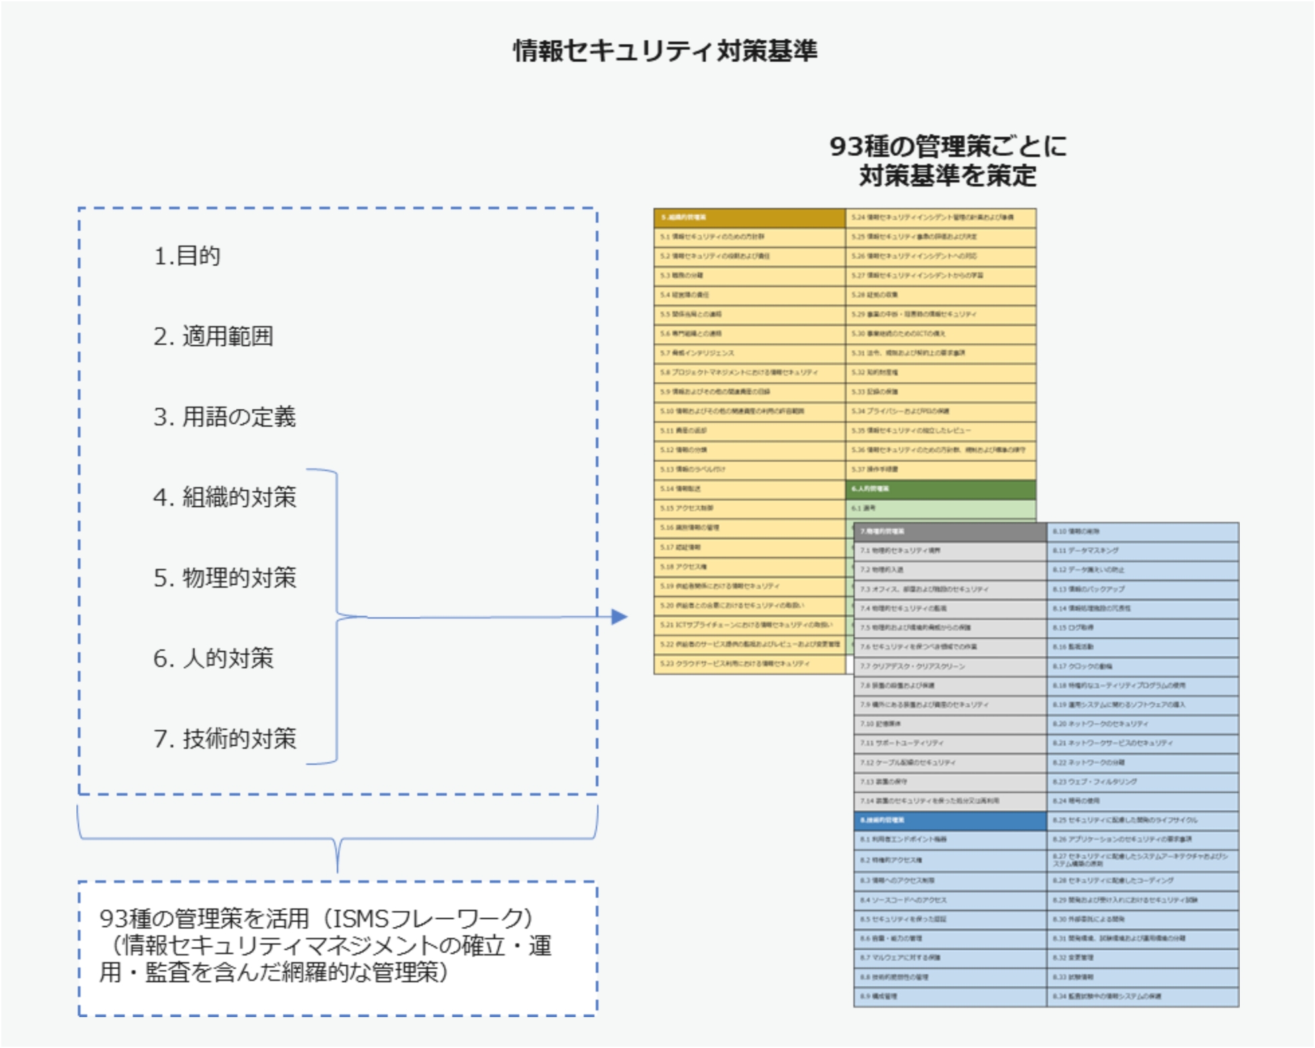Click the green header cell 6.人的管理策
This screenshot has height=1048, width=1315.
941,489
